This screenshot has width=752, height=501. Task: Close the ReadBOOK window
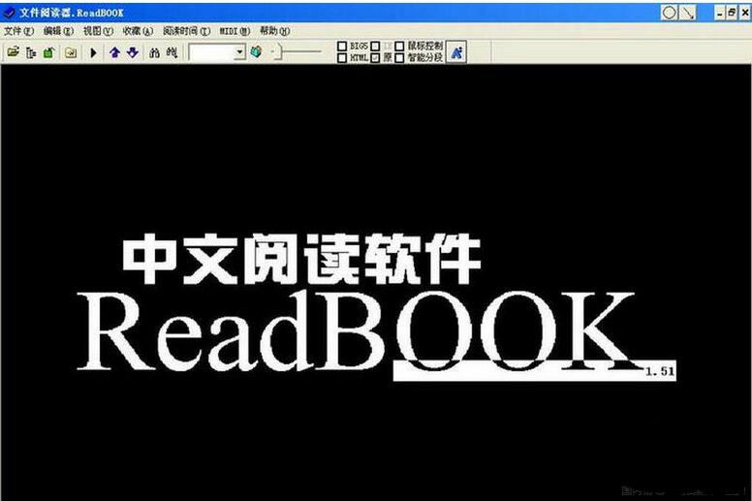[x=745, y=13]
